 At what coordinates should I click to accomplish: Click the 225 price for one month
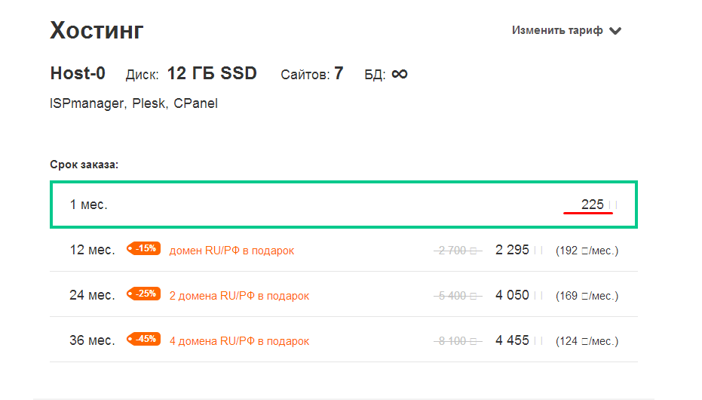[x=593, y=205]
